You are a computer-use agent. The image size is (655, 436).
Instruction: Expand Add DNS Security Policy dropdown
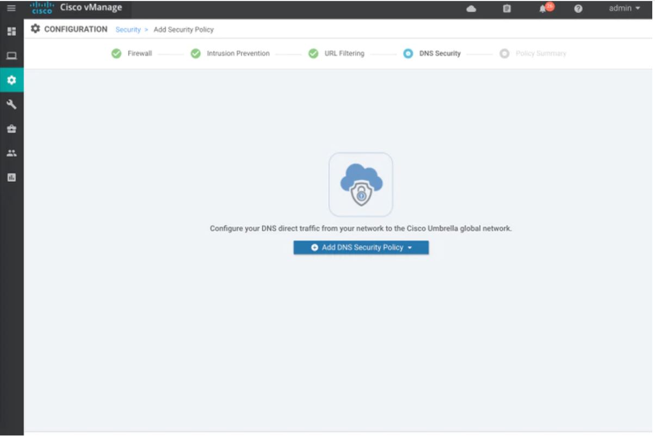coord(361,248)
